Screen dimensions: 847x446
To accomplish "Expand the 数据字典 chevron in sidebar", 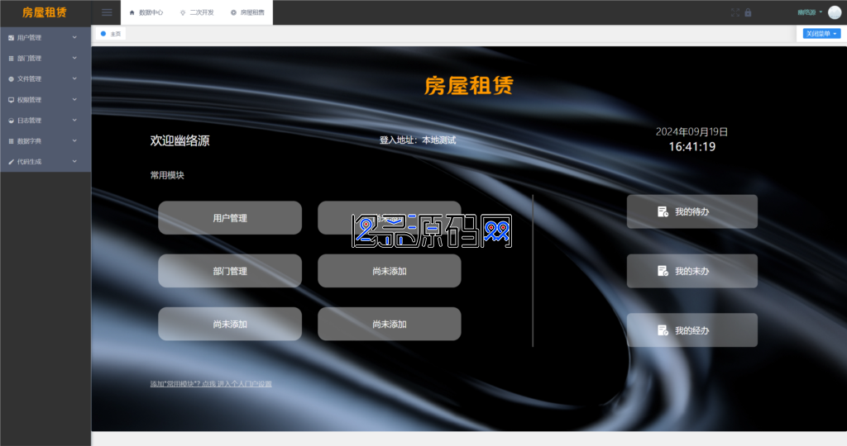I will point(74,140).
